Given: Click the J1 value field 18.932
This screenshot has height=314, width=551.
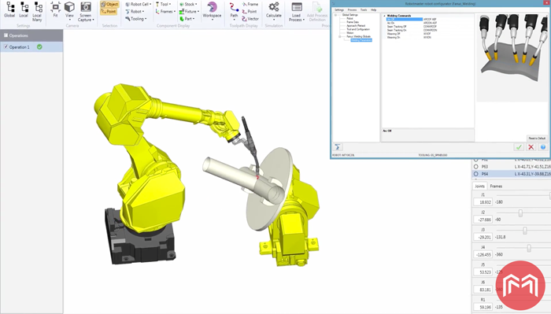Looking at the screenshot, I should [483, 202].
